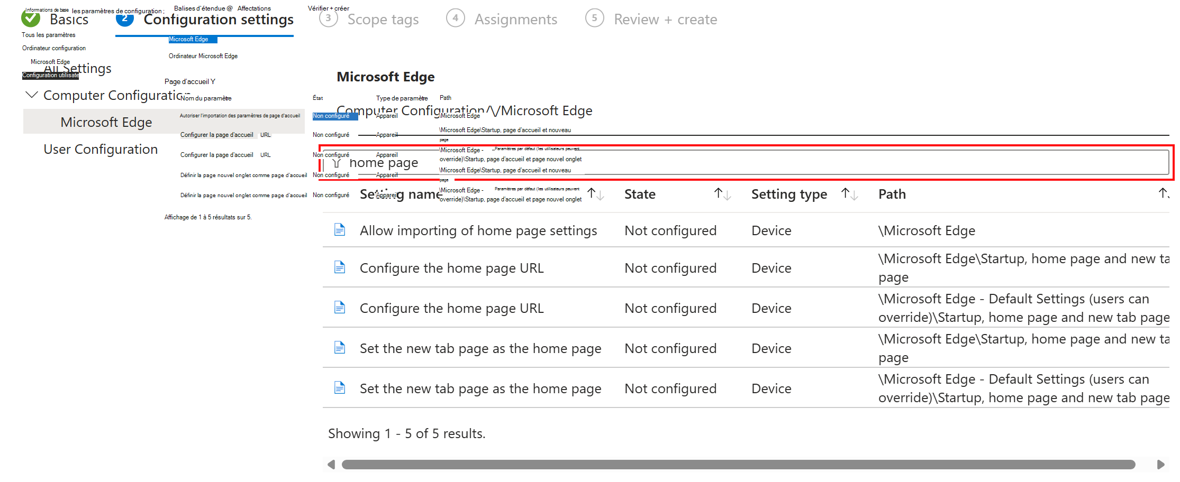Click the step 2 circle for Configuration settings
This screenshot has height=482, width=1180.
125,18
